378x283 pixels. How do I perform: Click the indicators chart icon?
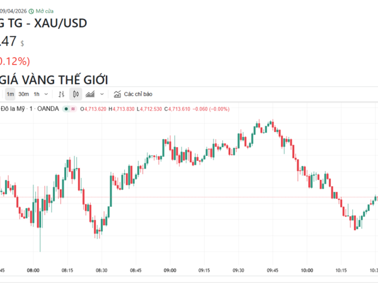pos(117,94)
